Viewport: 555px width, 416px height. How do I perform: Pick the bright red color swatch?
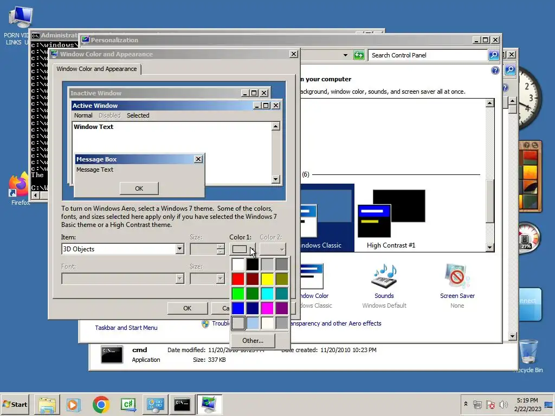(x=238, y=279)
